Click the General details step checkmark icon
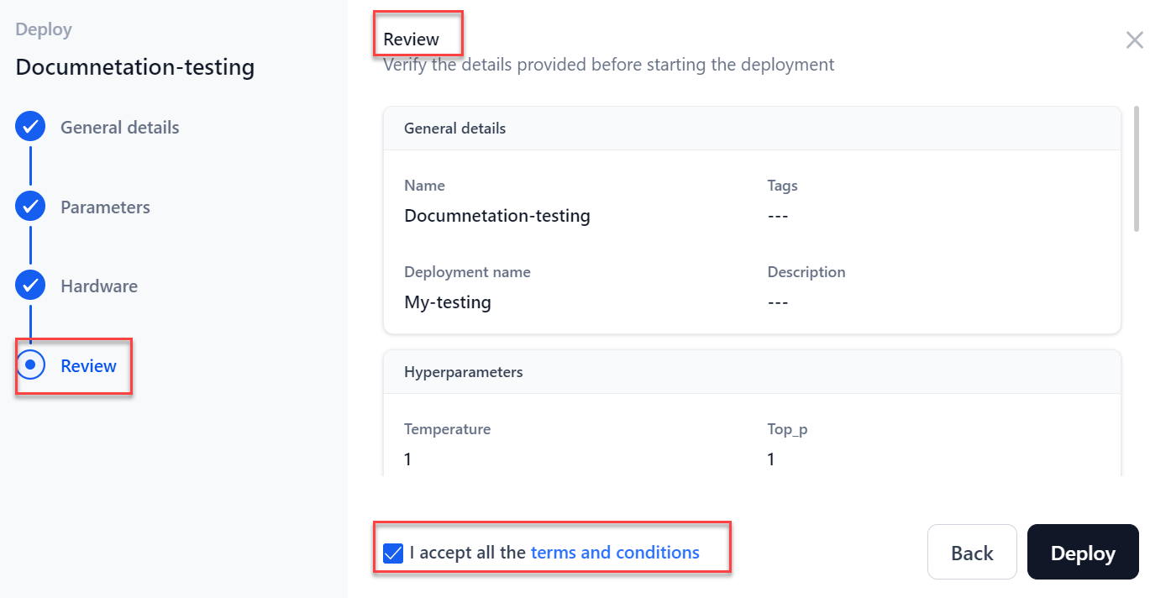The width and height of the screenshot is (1150, 598). [x=30, y=128]
